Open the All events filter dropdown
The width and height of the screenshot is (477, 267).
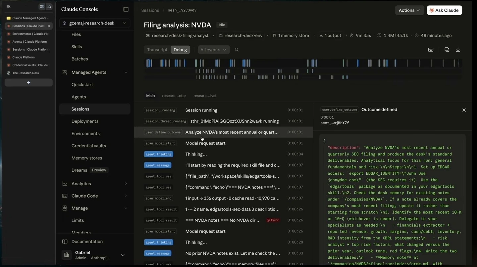214,50
